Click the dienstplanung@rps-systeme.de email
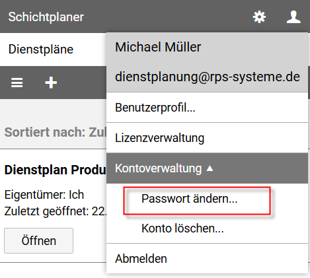The height and width of the screenshot is (278, 310). point(208,77)
